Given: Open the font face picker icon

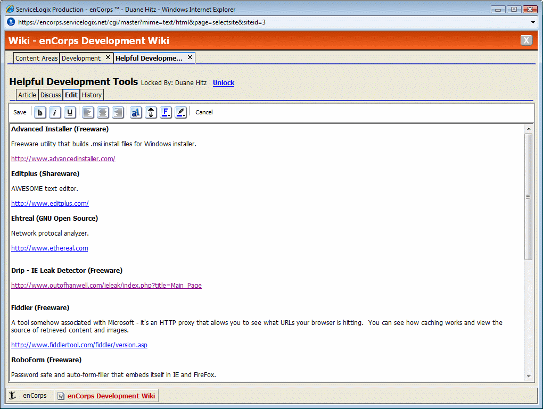Looking at the screenshot, I should [136, 112].
